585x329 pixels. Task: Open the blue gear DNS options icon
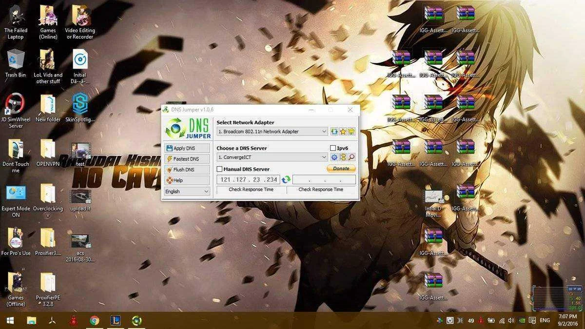(x=334, y=157)
